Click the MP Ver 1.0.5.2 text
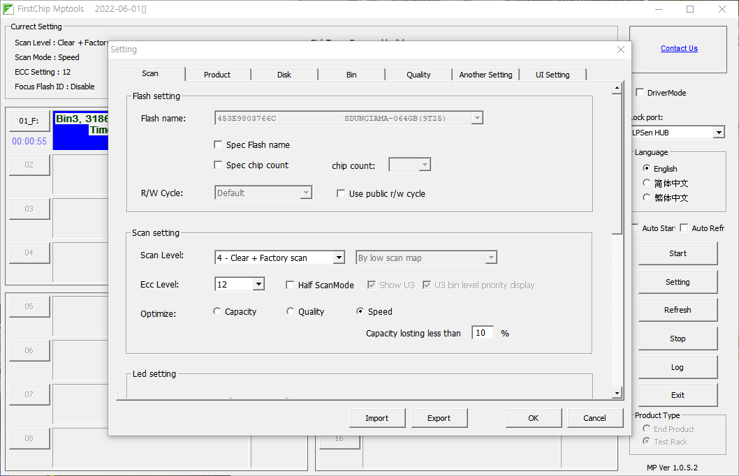 click(672, 468)
